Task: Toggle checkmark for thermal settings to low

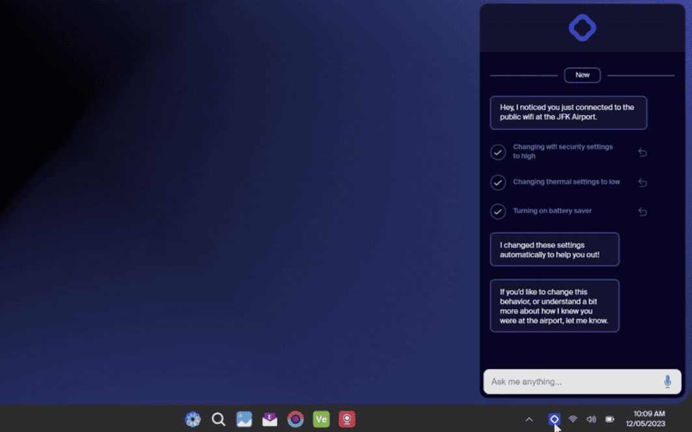Action: (498, 182)
